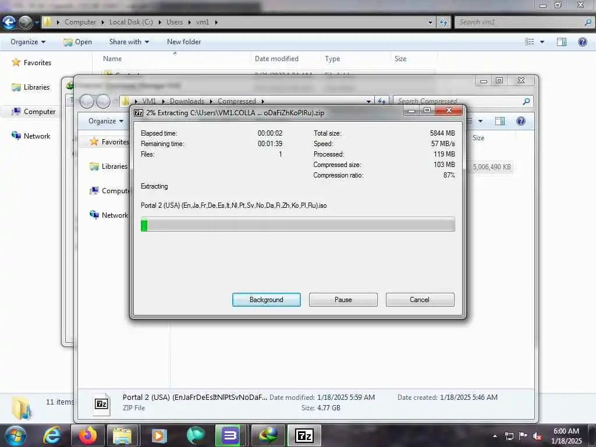Go forward in the vm1 explorer window
The image size is (596, 447).
tap(26, 23)
